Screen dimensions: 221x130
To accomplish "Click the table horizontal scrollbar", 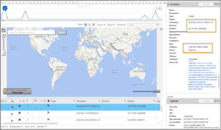I will click(x=30, y=123).
